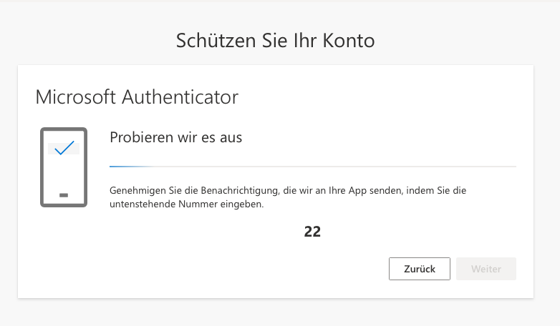Image resolution: width=560 pixels, height=326 pixels.
Task: Click the displayed verification number 22
Action: tap(312, 232)
